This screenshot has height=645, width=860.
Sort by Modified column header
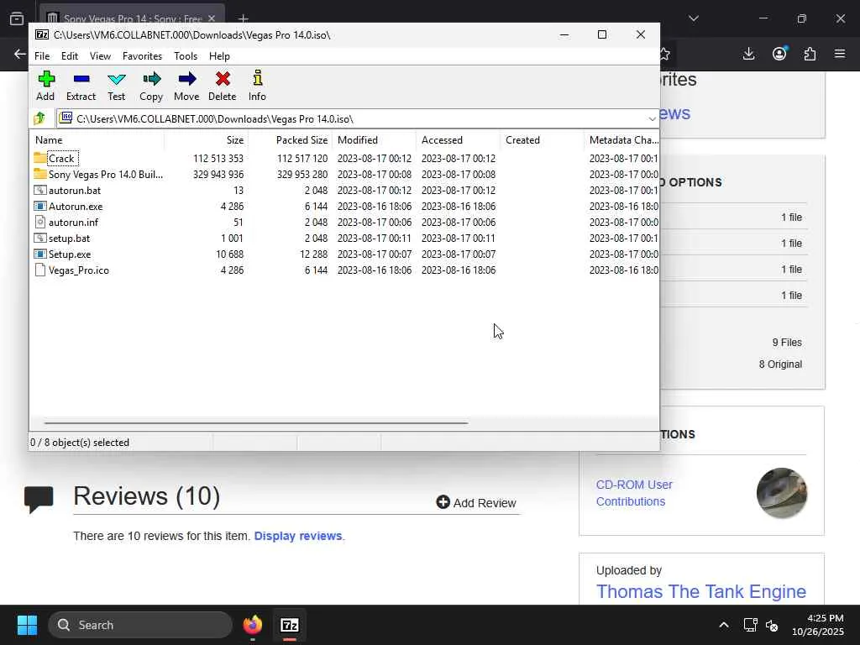(x=374, y=140)
